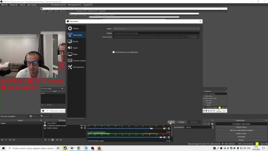Click Выход to exit OBS
Screen dimensions: 268x151
(x=241, y=140)
